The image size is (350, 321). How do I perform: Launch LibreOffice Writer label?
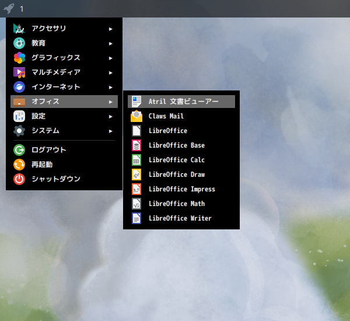pyautogui.click(x=180, y=218)
